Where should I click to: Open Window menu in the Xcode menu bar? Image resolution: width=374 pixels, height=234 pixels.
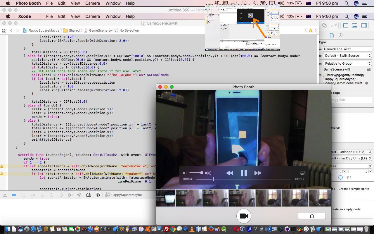pyautogui.click(x=113, y=16)
